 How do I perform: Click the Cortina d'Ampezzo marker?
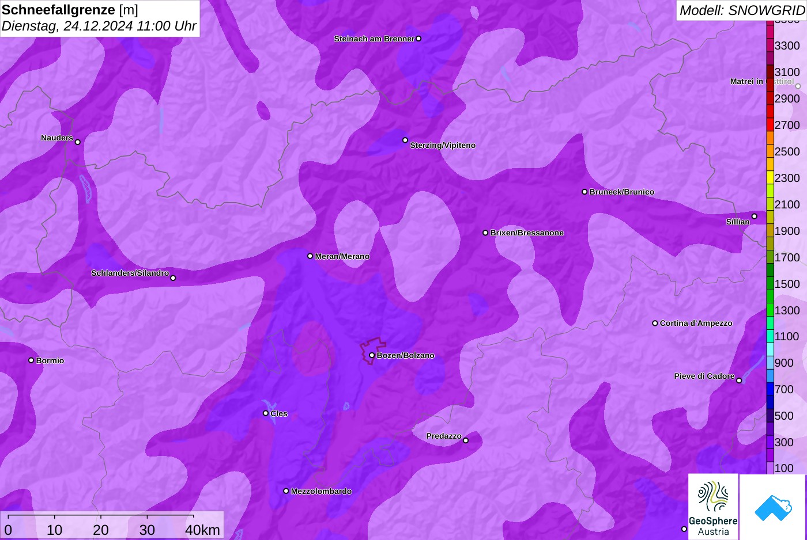coord(655,323)
